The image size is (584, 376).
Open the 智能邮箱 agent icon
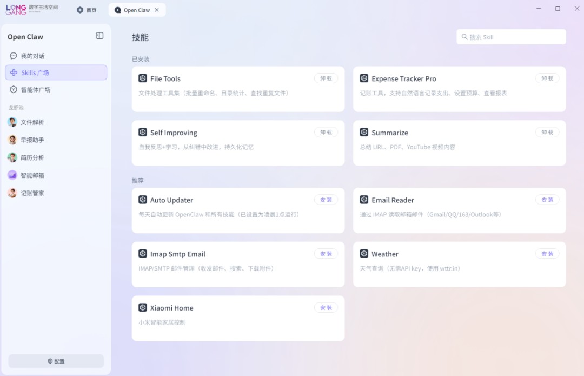(12, 175)
